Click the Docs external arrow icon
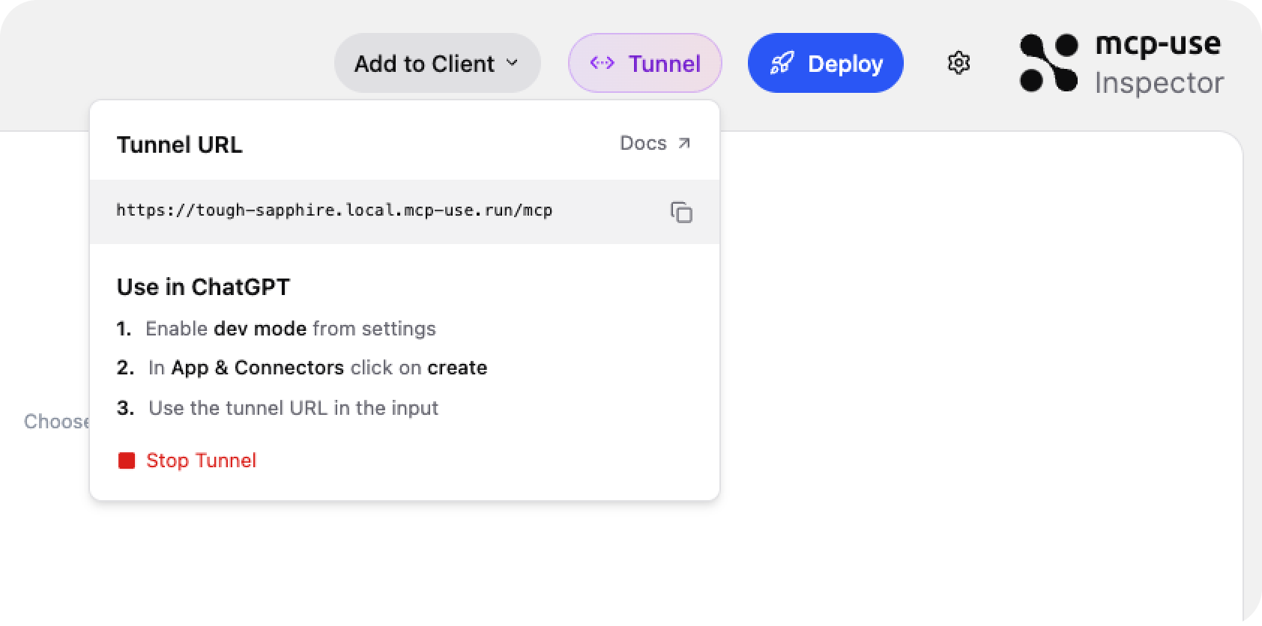Viewport: 1262px width, 626px height. (x=683, y=143)
